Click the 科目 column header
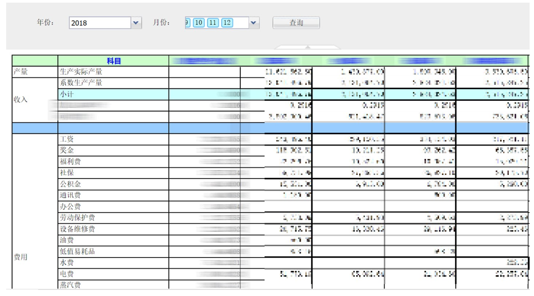Screen dimensions: 534x296 click(x=114, y=61)
